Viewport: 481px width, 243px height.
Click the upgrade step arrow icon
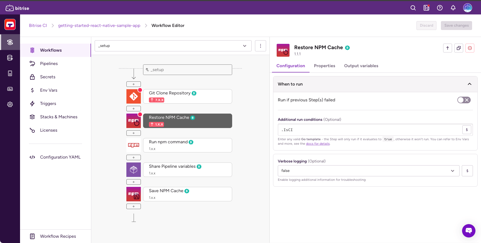[448, 48]
